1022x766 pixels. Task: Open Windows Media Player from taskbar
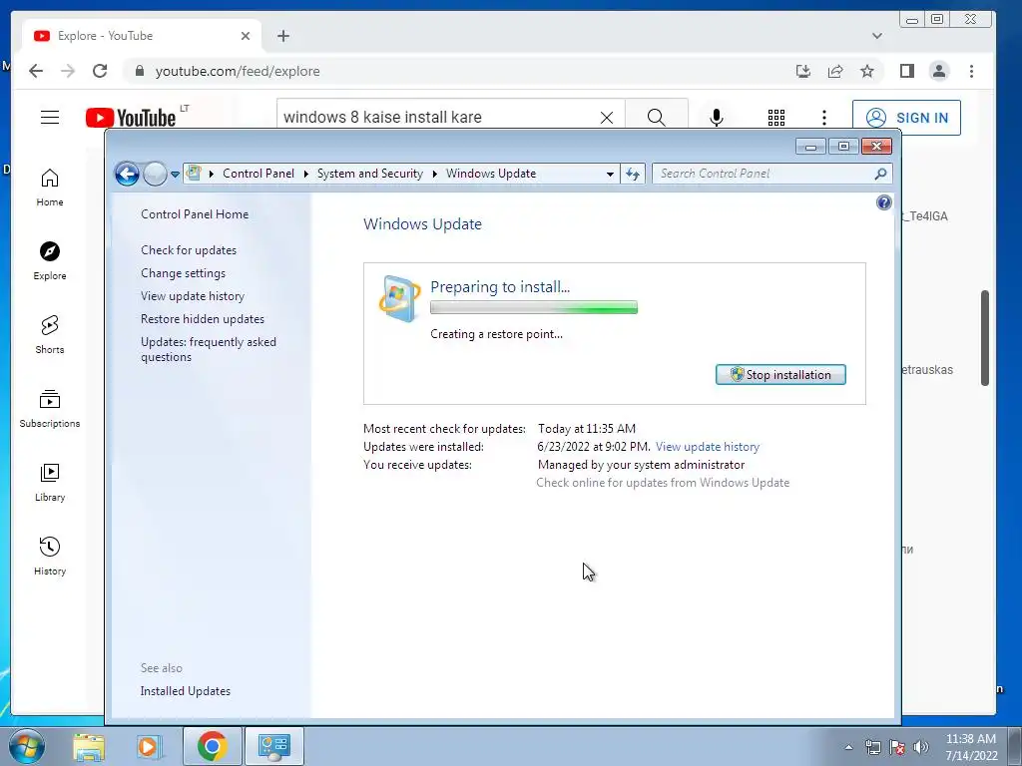[x=150, y=746]
